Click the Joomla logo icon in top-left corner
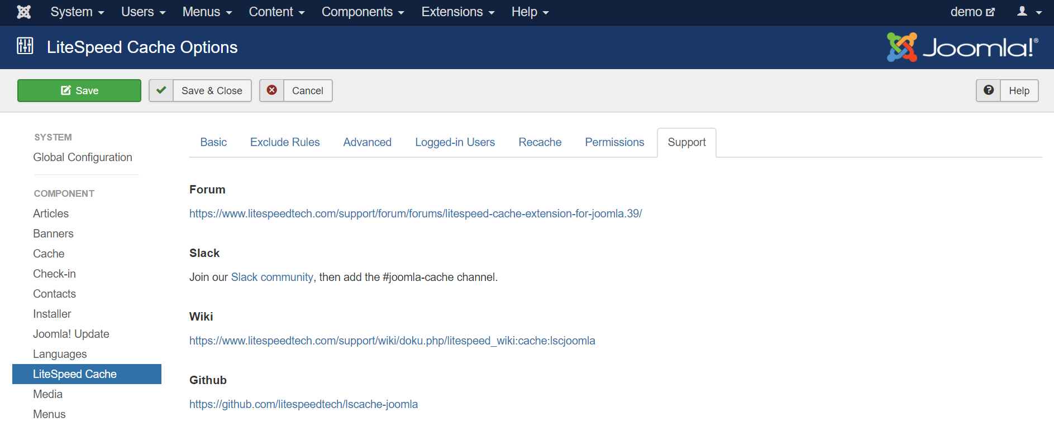 [x=24, y=12]
